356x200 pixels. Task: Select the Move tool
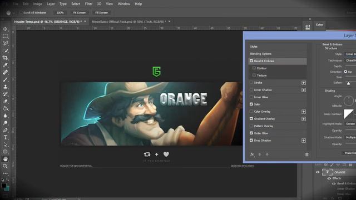(x=5, y=29)
